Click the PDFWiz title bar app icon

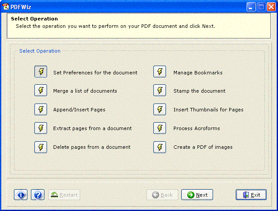point(6,7)
